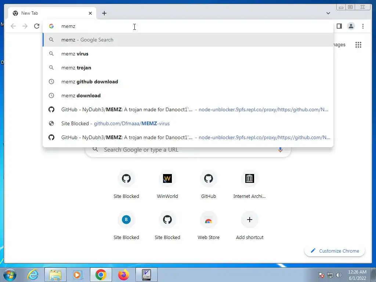Open the profile avatar icon
376x282 pixels.
(x=351, y=26)
